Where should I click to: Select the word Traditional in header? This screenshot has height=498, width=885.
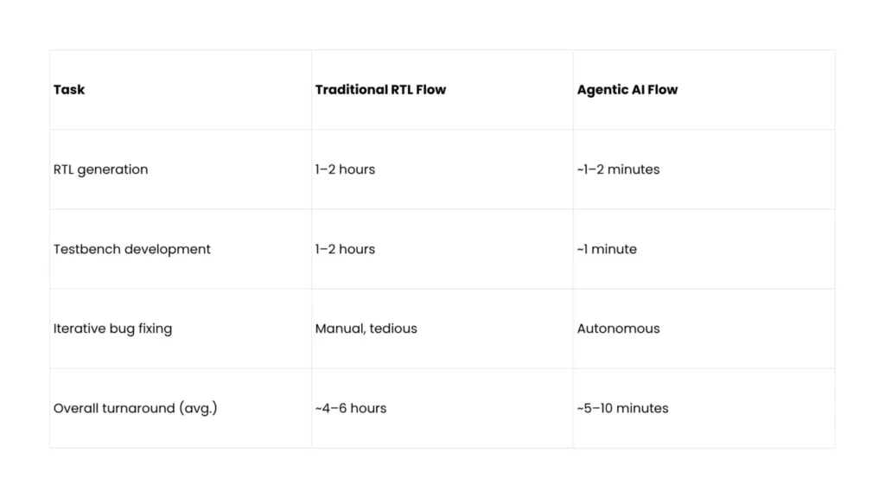[x=352, y=90]
